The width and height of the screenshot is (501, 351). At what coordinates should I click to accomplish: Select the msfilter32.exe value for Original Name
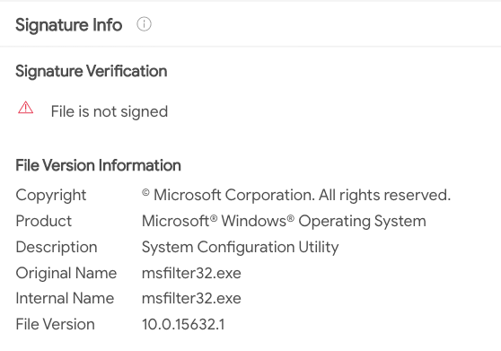(x=191, y=274)
